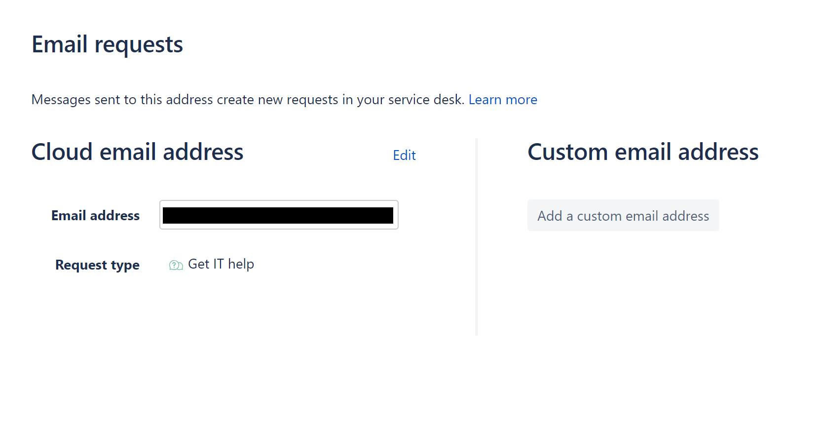This screenshot has height=429, width=818.
Task: Click the word Email in the page title
Action: (60, 44)
